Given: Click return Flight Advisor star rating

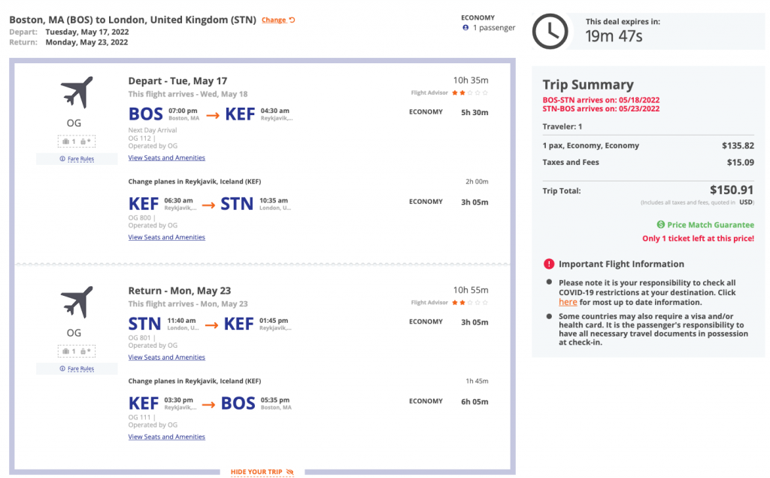Looking at the screenshot, I should [470, 303].
